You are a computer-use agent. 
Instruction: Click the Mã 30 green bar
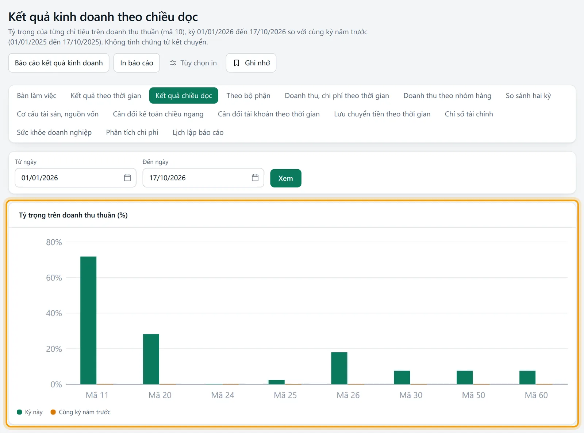[x=402, y=377]
